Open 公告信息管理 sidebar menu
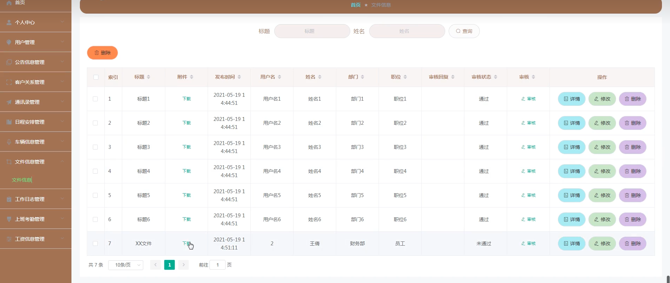 [35, 62]
